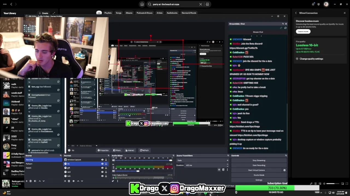Go back in Spotify history

[x=11, y=4]
